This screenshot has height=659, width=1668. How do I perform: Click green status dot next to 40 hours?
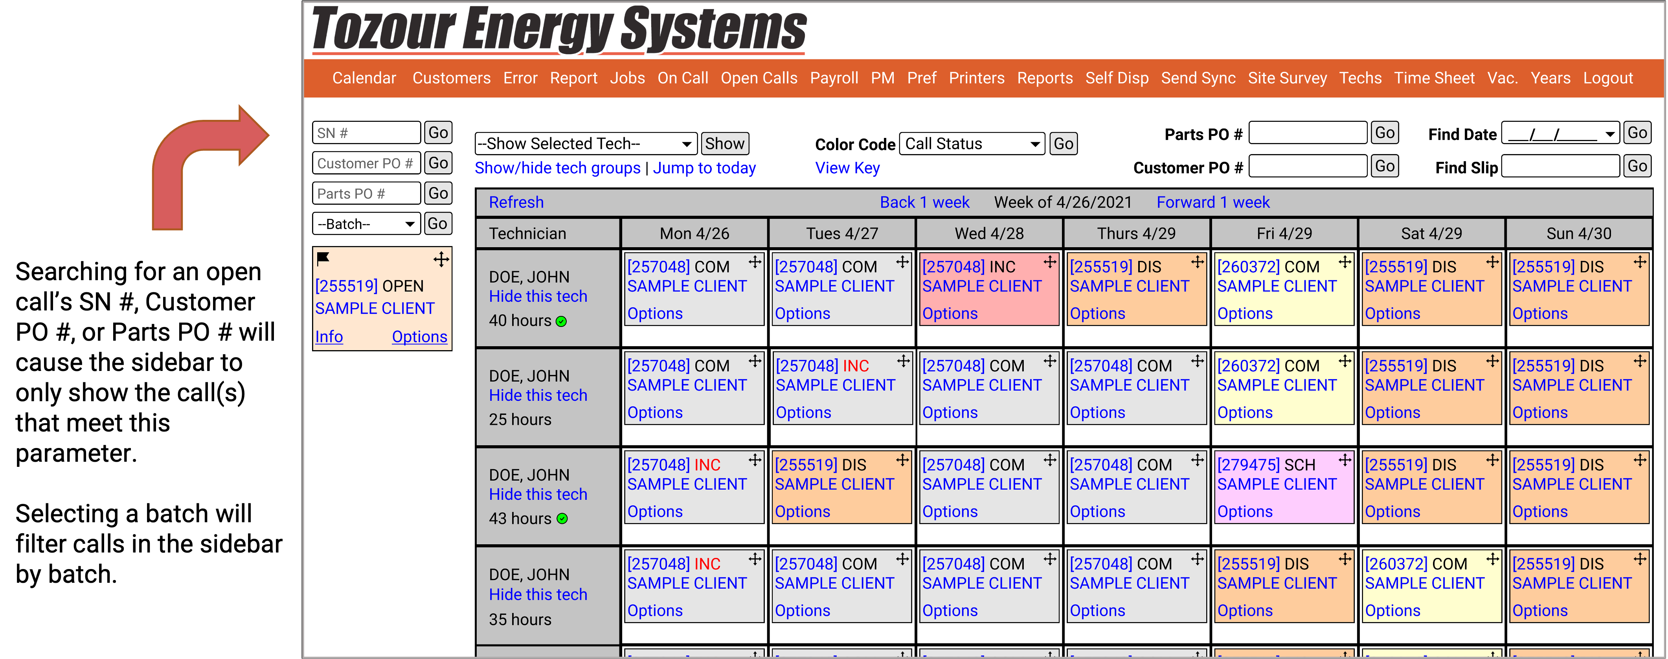coord(561,321)
